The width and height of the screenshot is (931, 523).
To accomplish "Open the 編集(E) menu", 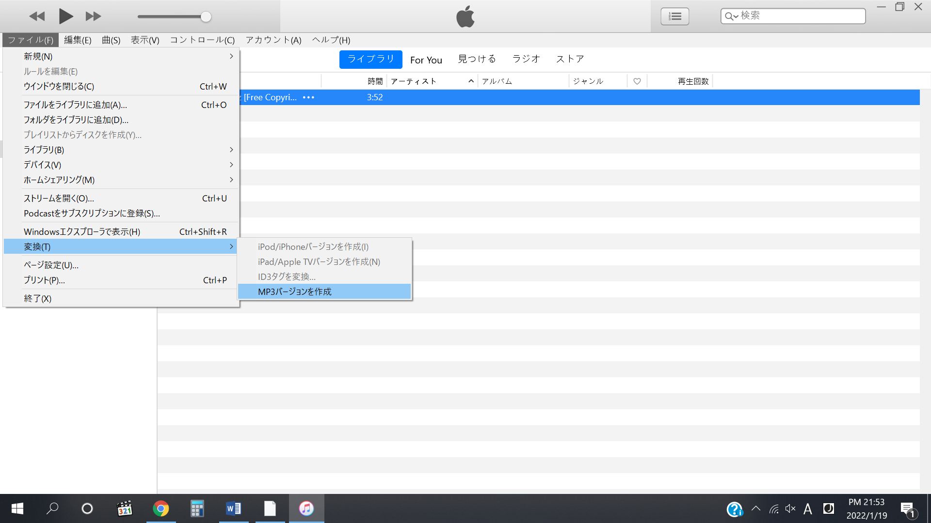I will (78, 40).
